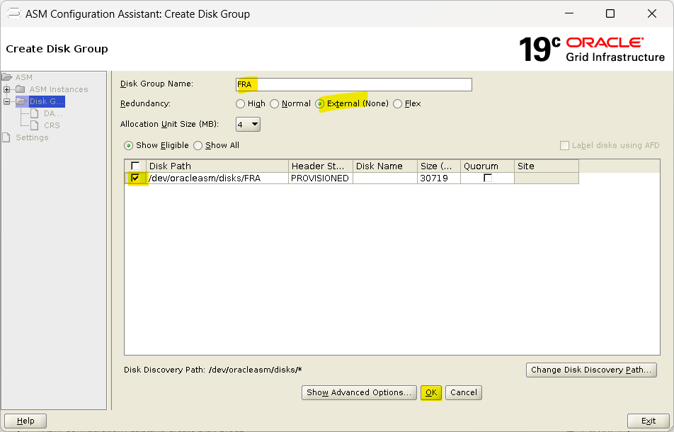Click the empty Disk Name cell for FRA
The width and height of the screenshot is (674, 432).
(x=385, y=178)
